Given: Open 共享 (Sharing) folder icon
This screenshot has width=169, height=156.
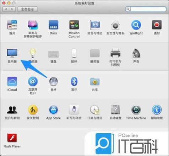Looking at the screenshot, I should [x=95, y=82].
